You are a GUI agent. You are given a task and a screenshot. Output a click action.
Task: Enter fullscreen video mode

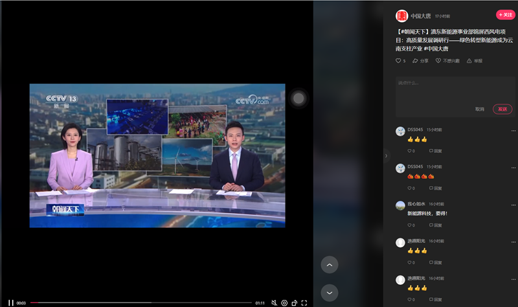point(304,302)
